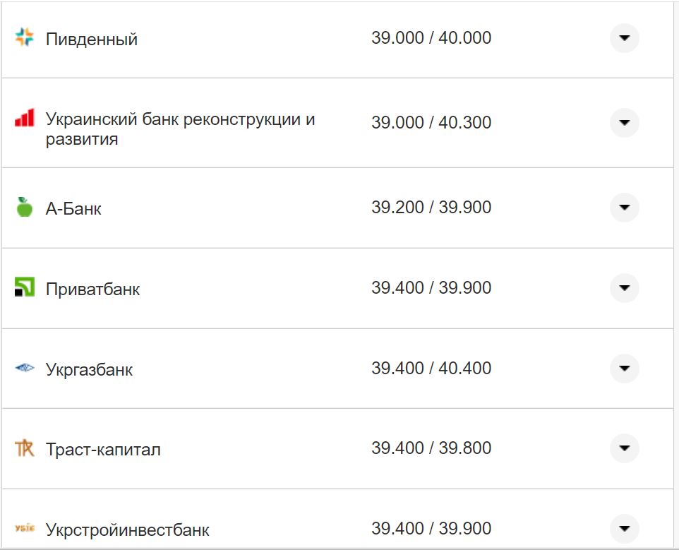679x550 pixels.
Task: Click the Укргазбанк blue logo icon
Action: [x=24, y=368]
